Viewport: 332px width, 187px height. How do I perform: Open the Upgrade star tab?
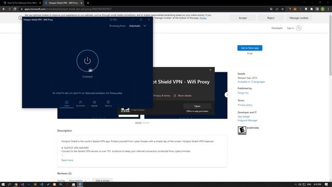[x=94, y=103]
